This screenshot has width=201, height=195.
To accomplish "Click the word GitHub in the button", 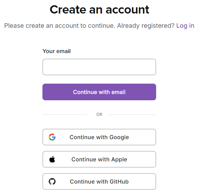I will [119, 181].
